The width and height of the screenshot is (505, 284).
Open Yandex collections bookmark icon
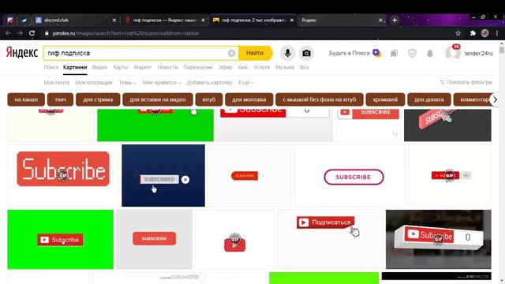point(394,54)
